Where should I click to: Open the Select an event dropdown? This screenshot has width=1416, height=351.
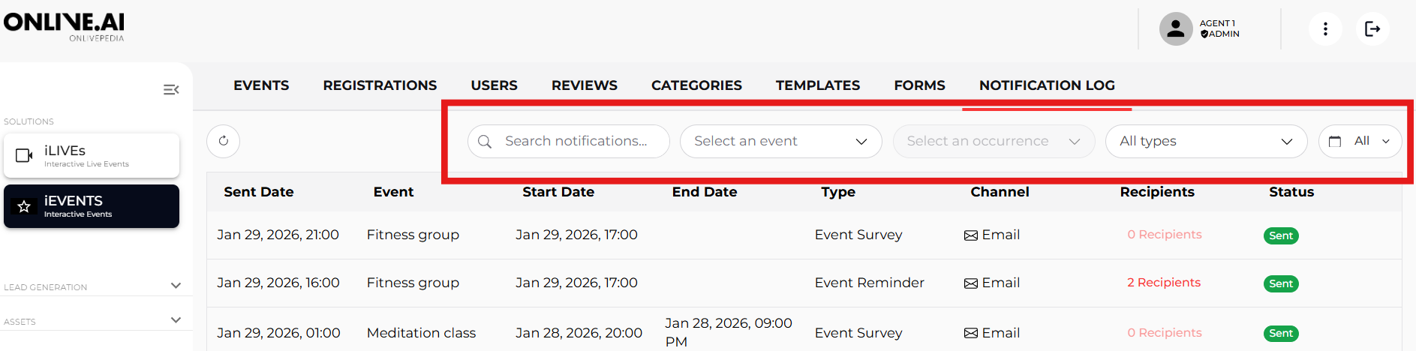780,141
